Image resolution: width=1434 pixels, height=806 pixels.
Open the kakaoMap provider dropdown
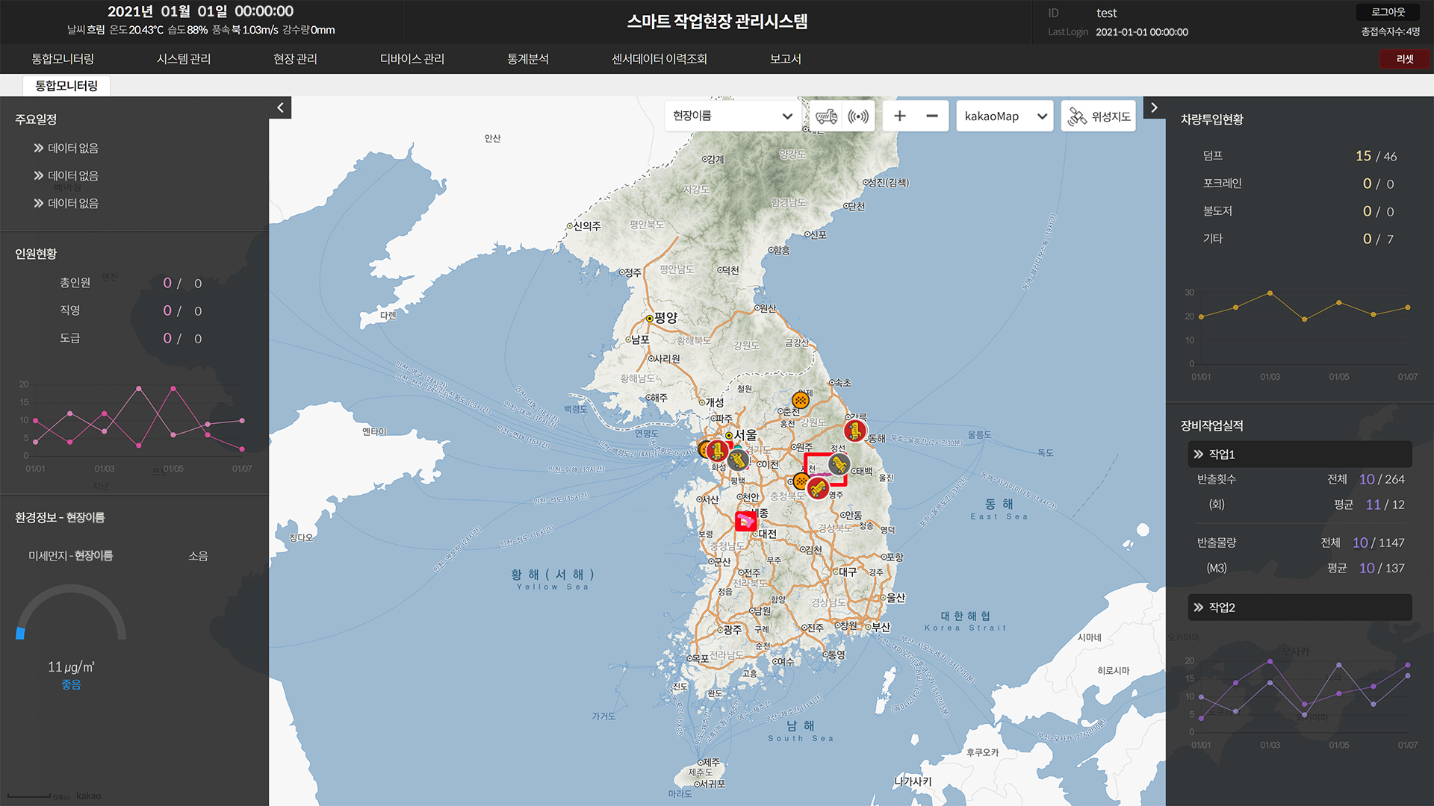coord(1005,116)
